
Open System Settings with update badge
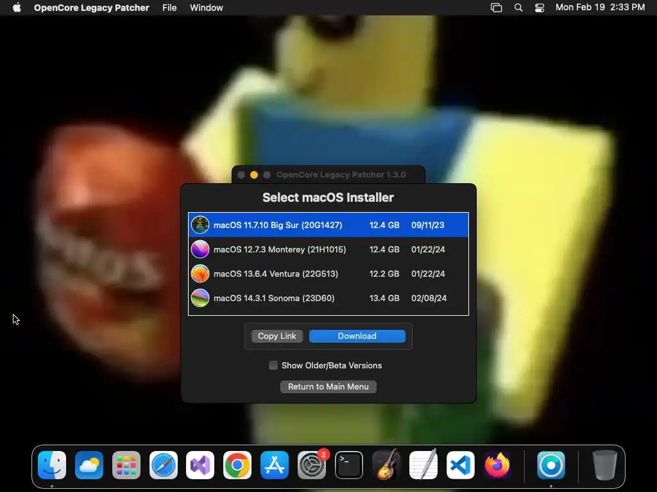tap(312, 465)
